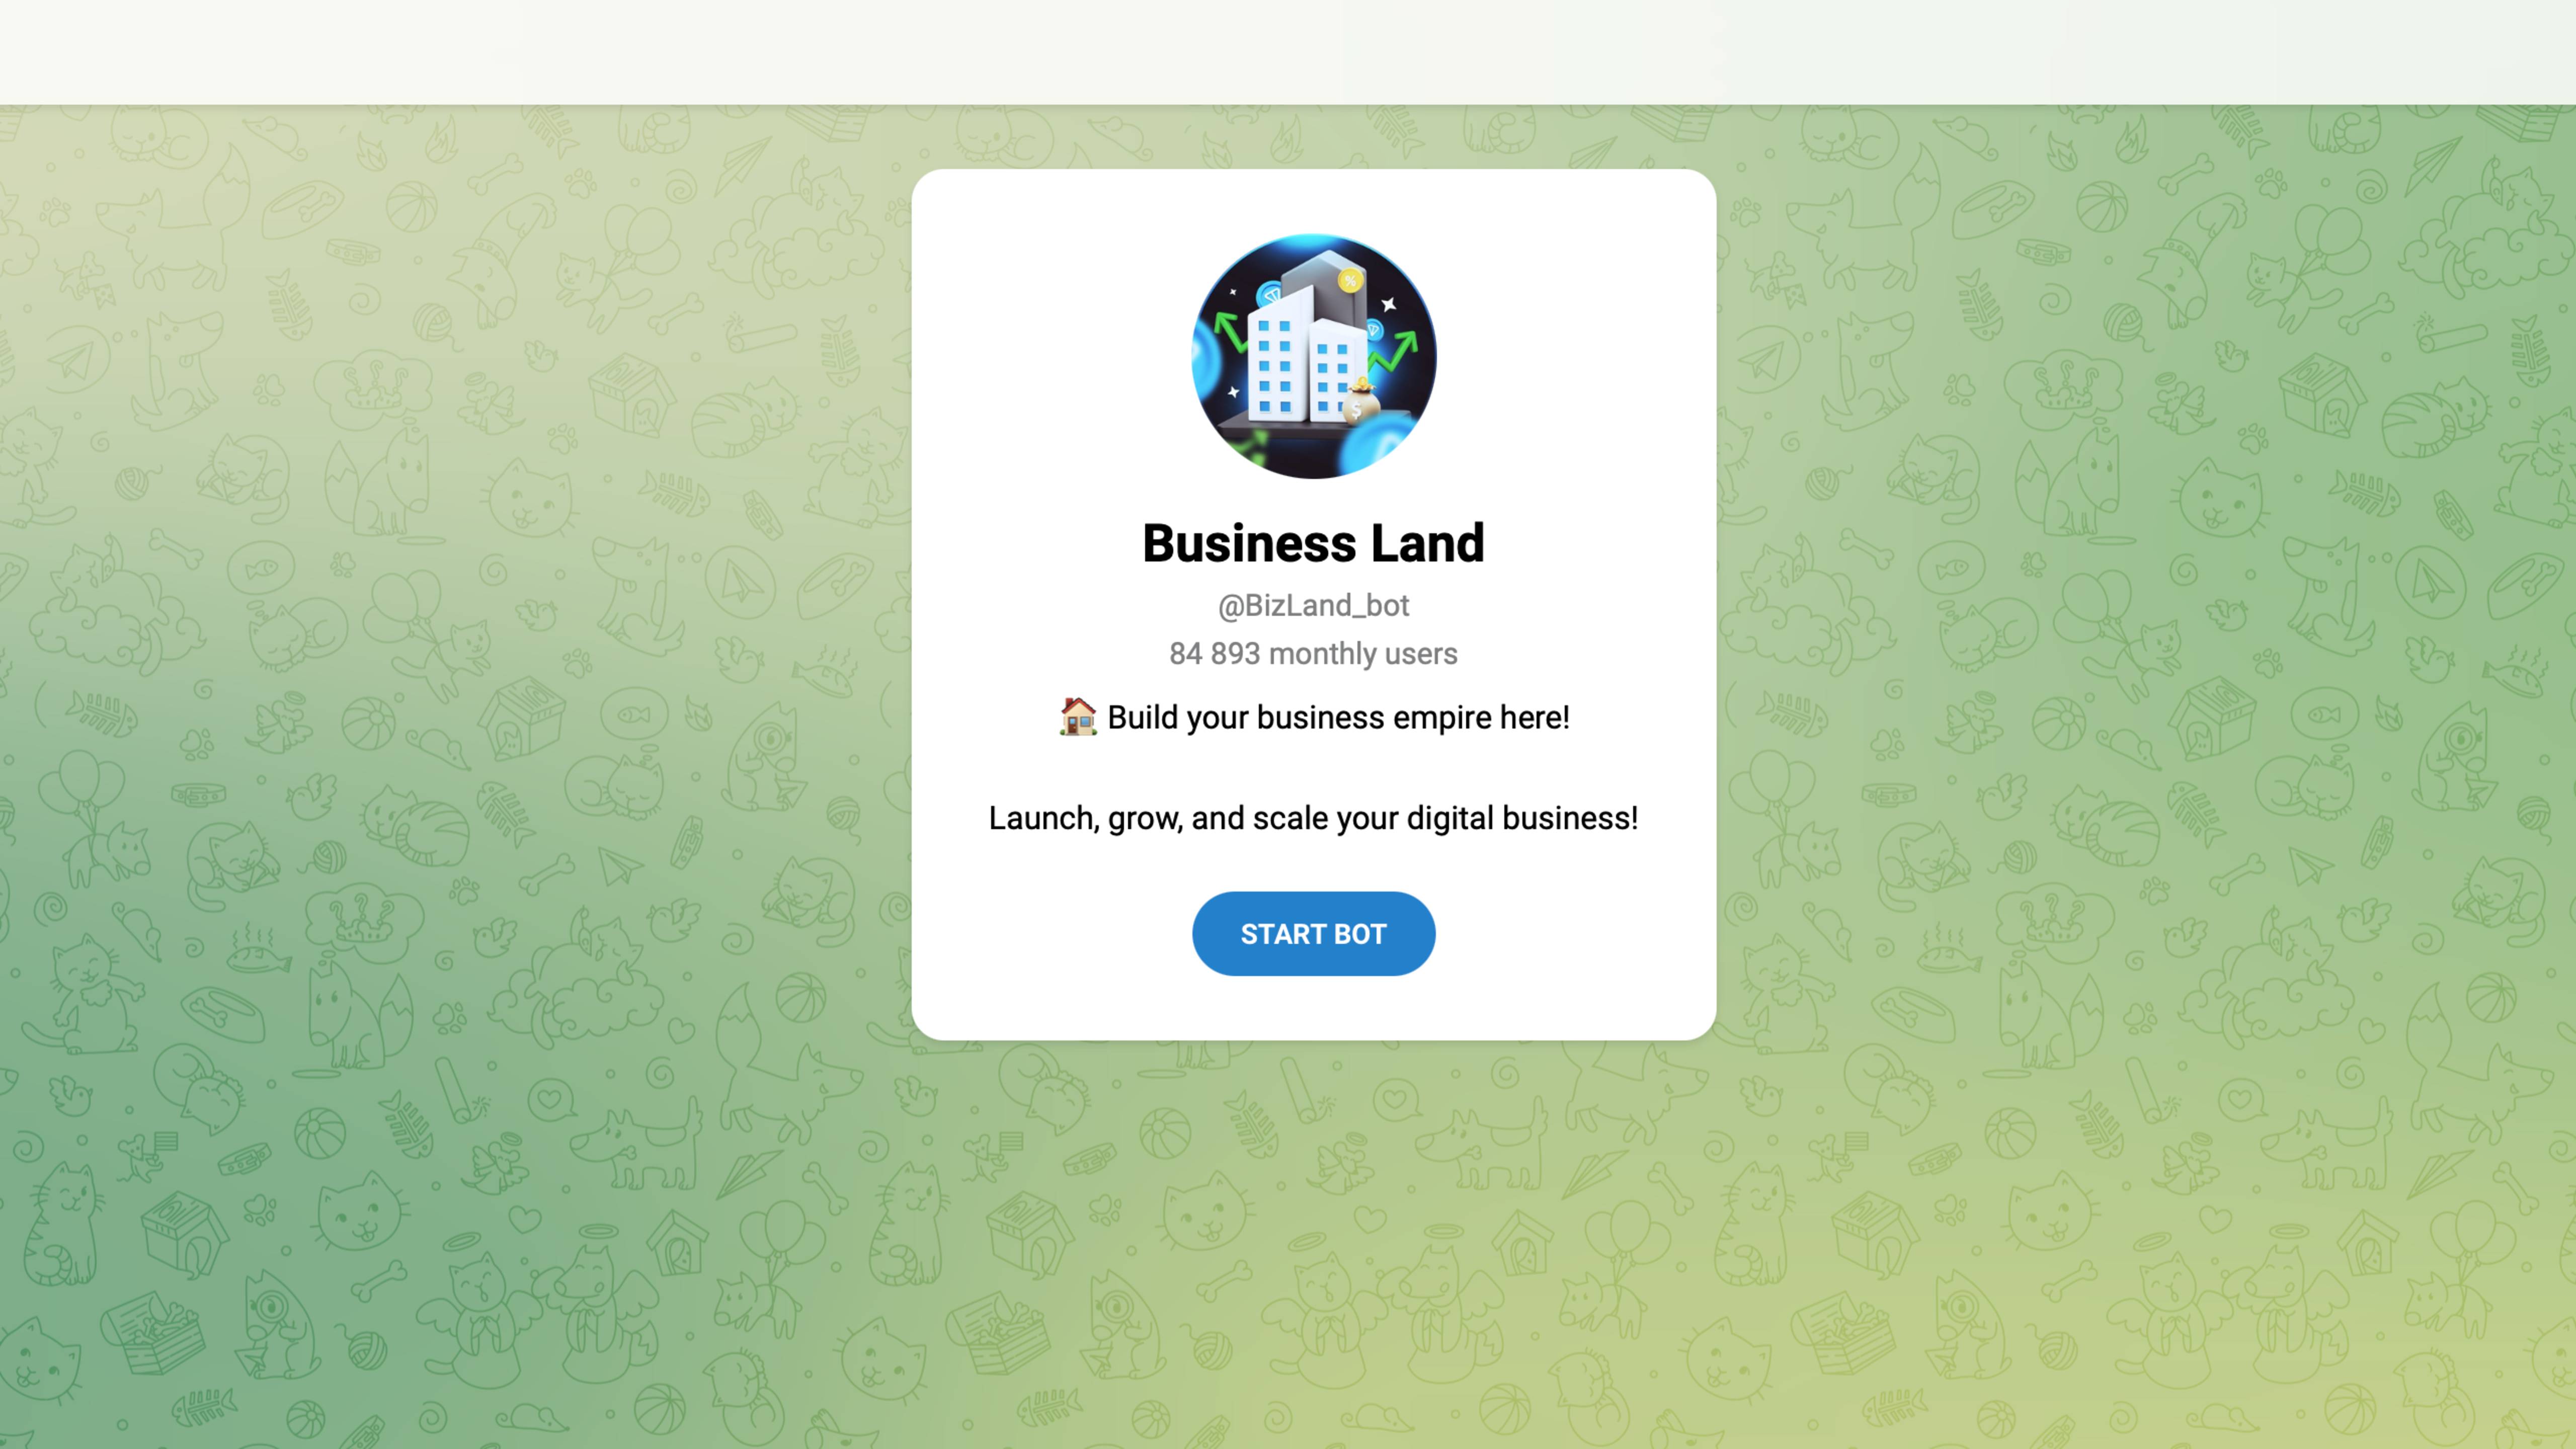
Task: Click the @BizLand_bot username
Action: coord(1313,605)
